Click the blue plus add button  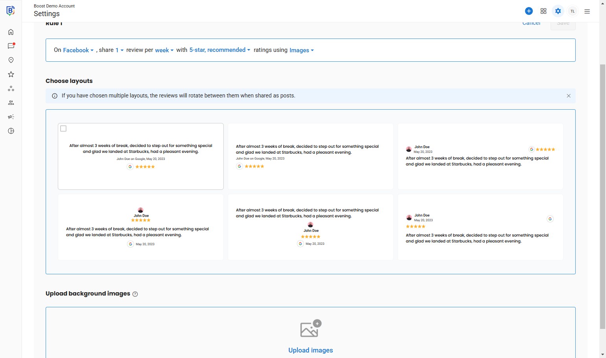[x=529, y=11]
